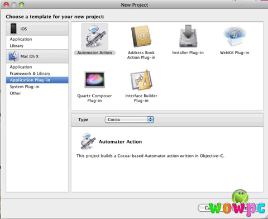
Task: Click the Automator Action label
Action: (95, 53)
